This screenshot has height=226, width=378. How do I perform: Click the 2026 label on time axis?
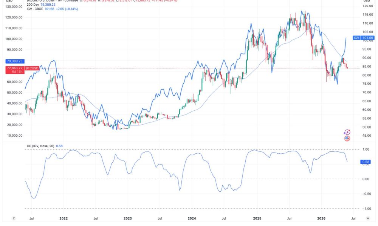321,218
